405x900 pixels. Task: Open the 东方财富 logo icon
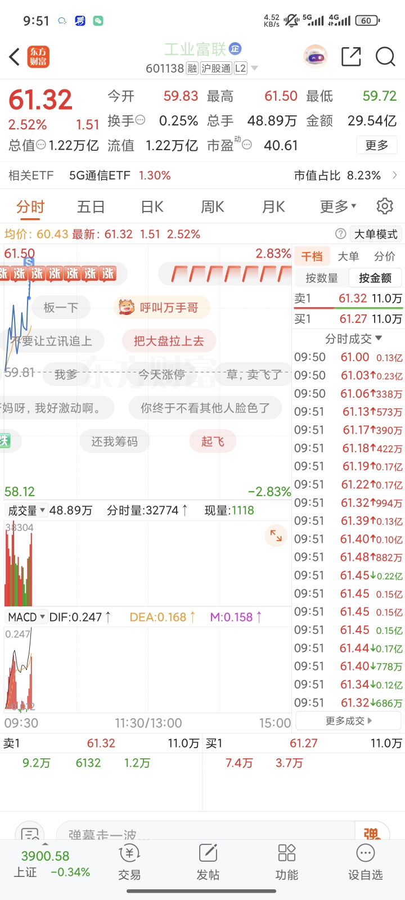pyautogui.click(x=39, y=57)
